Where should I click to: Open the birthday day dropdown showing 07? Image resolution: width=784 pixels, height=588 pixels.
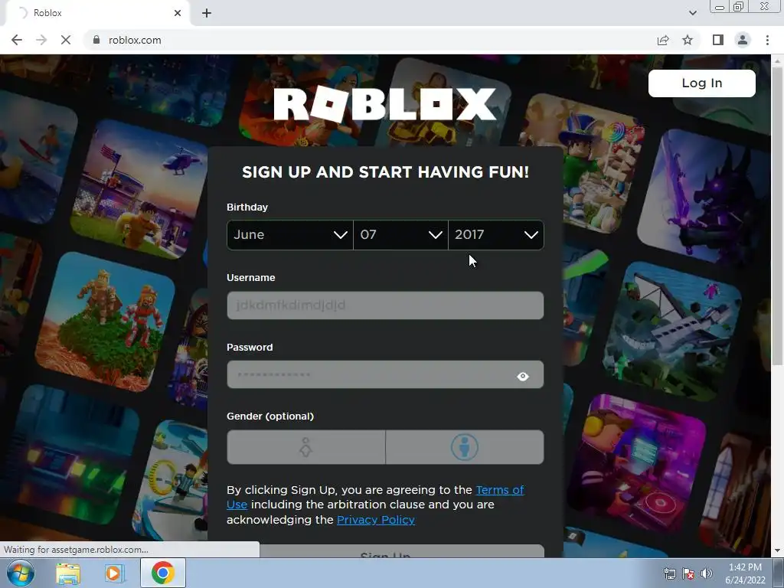coord(400,235)
